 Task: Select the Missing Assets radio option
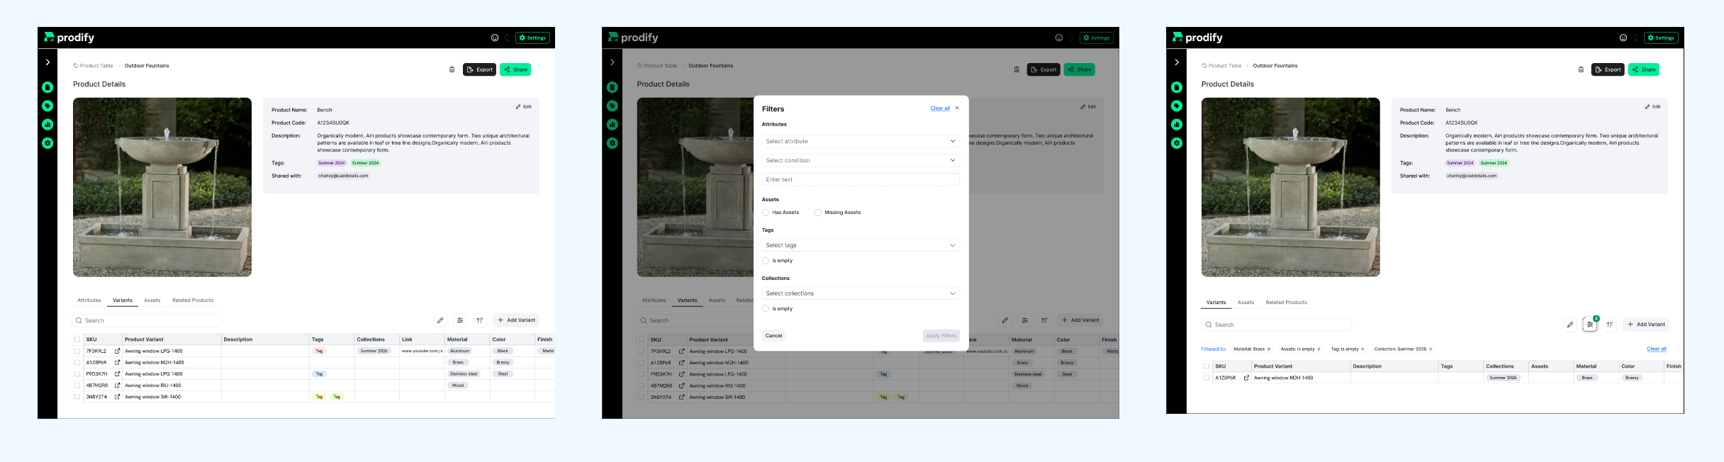818,213
